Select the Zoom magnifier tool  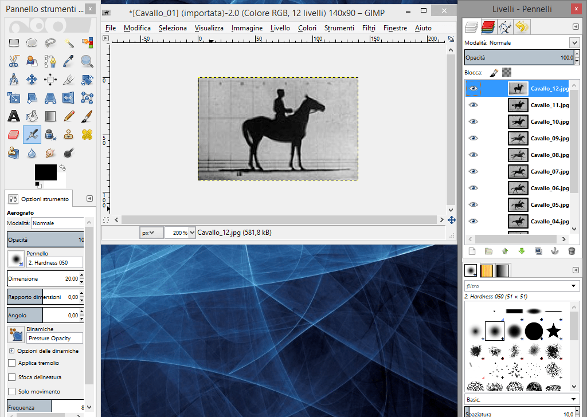(87, 61)
